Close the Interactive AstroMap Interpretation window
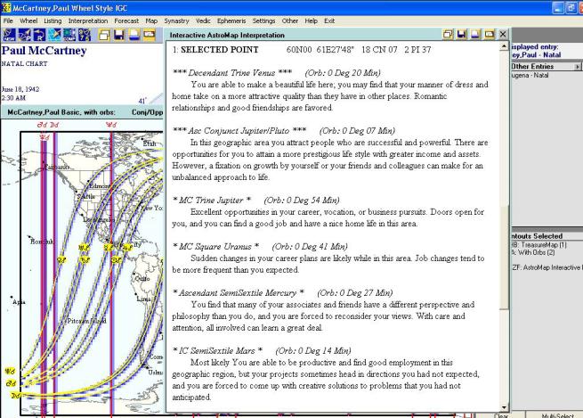 tap(503, 34)
